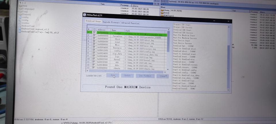This screenshot has width=276, height=124.
Task: Toggle the header select-all checkbox in RKDevTool table
Action: click(95, 30)
